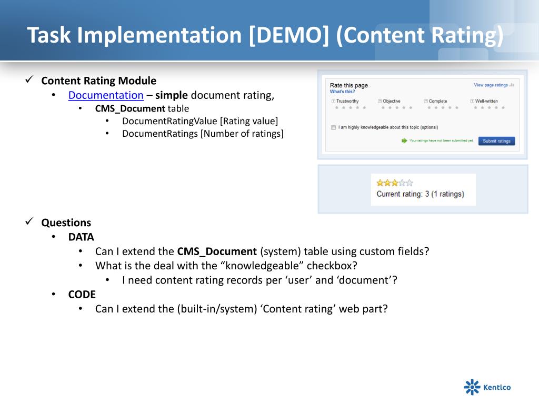Image resolution: width=539 pixels, height=404 pixels.
Task: Click the help icon beside Objective
Action: click(380, 101)
